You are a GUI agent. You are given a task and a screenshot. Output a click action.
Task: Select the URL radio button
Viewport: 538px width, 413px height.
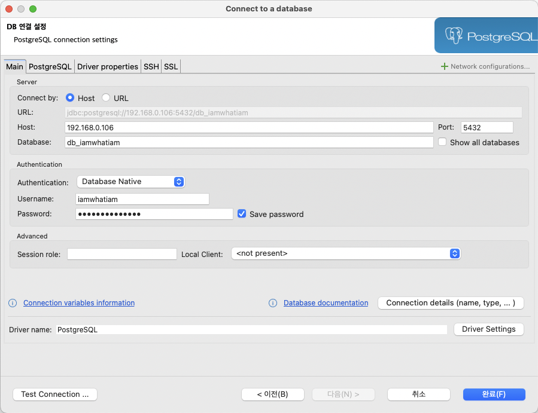click(106, 97)
